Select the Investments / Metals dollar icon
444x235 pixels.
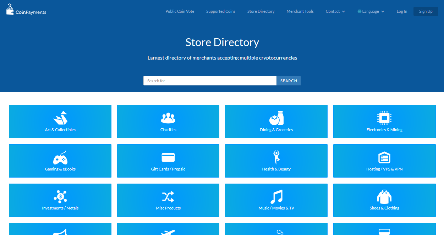tap(60, 196)
